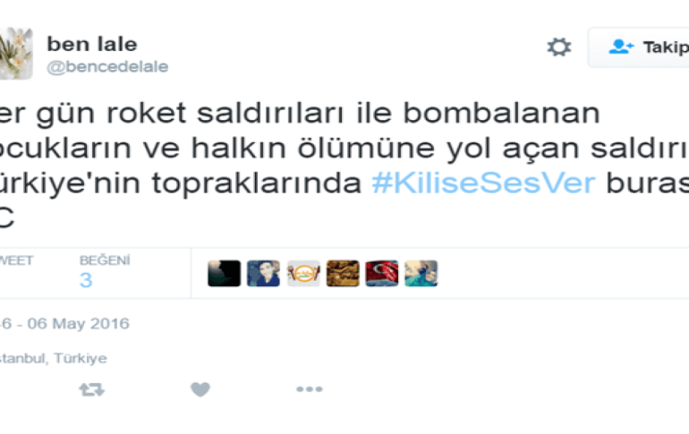Viewport: 689px width, 434px height.
Task: View the dark silhouette liker avatar
Action: (x=224, y=273)
